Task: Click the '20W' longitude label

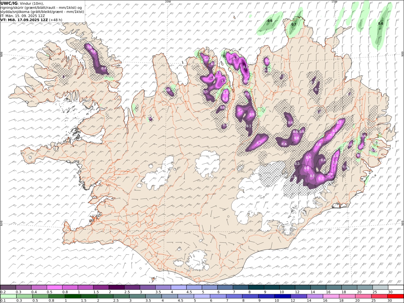Action: pos(168,2)
